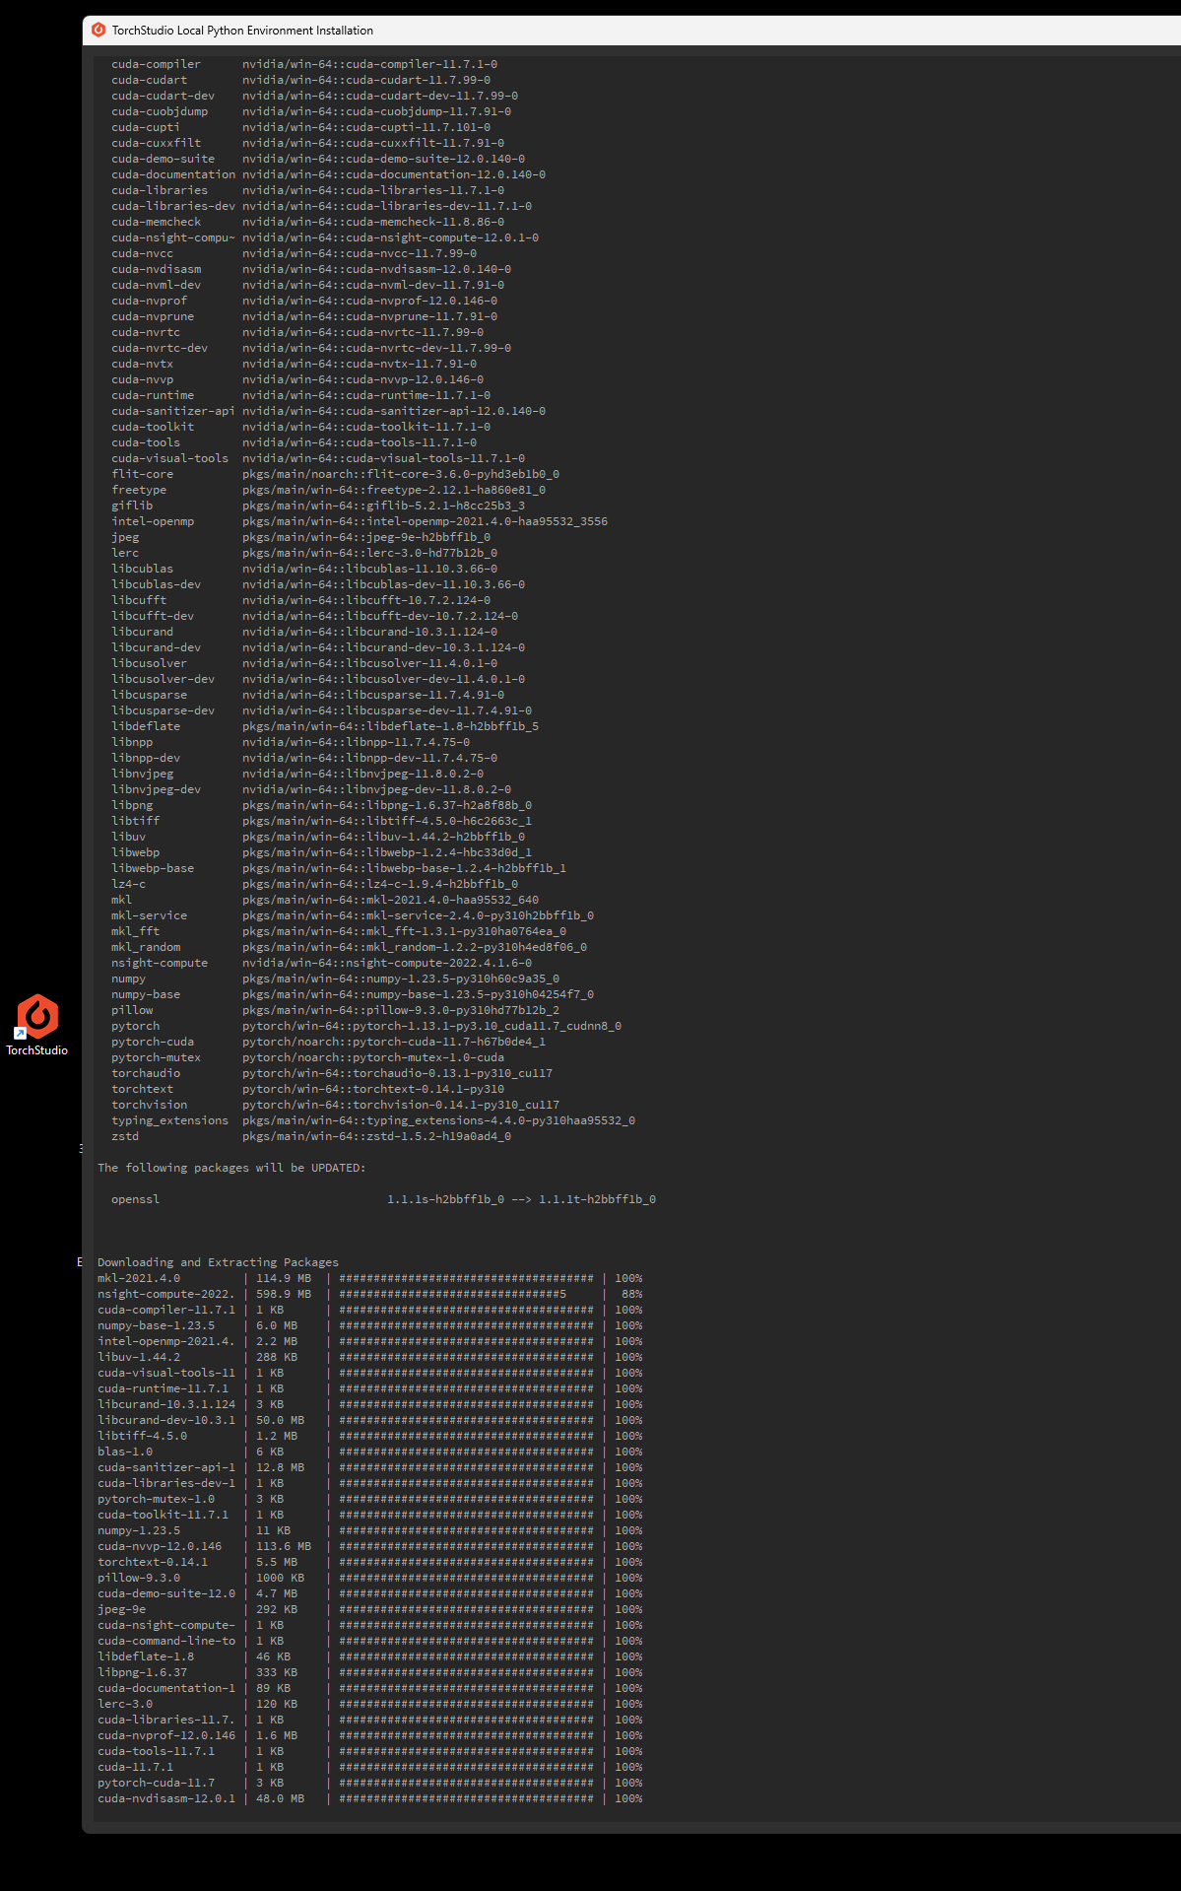Click the 'typing_extensions' package row

tap(373, 1120)
